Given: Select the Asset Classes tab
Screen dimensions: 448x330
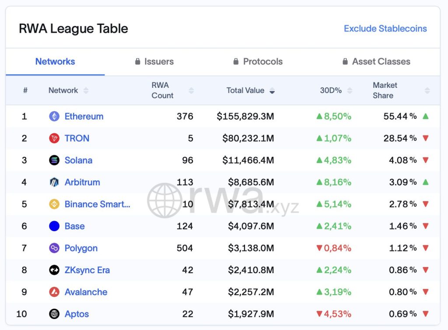Looking at the screenshot, I should tap(376, 62).
